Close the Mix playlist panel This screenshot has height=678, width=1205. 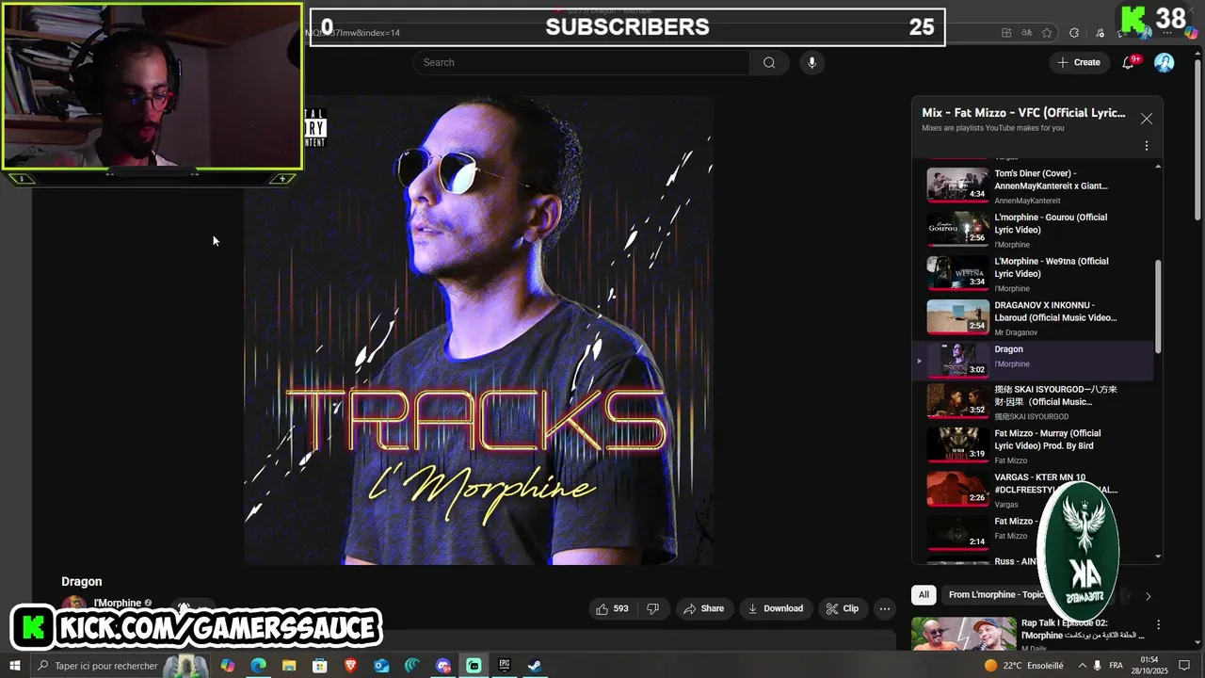[1146, 119]
